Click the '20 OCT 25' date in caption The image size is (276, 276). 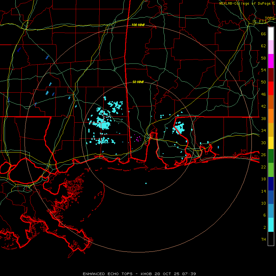[x=167, y=274]
